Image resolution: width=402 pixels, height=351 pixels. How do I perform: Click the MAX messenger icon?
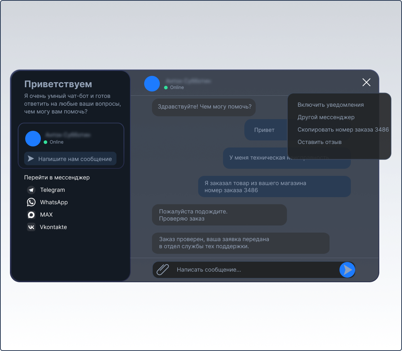pos(31,215)
